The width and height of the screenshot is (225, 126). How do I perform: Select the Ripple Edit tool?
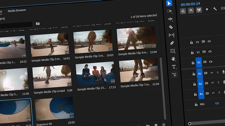(170, 19)
